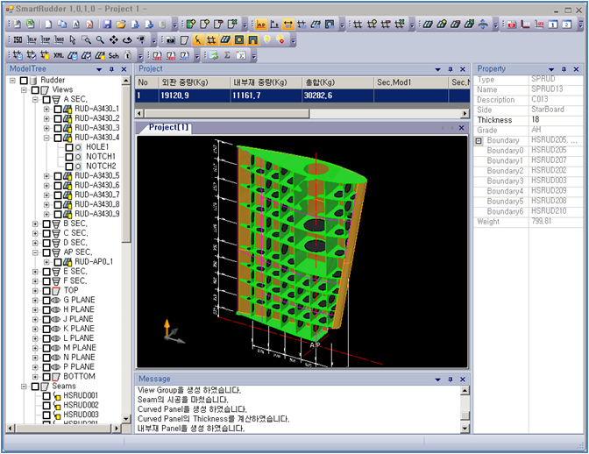Viewport: 589px width, 454px height.
Task: Tick the G PLANE checkbox
Action: 46,300
